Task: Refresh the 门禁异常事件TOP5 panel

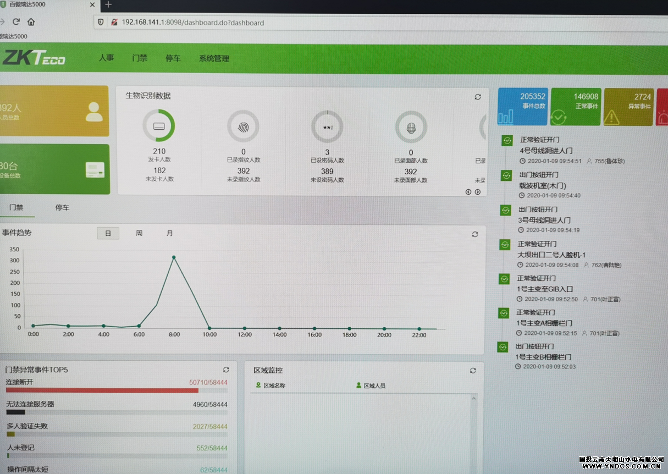Action: pos(226,370)
